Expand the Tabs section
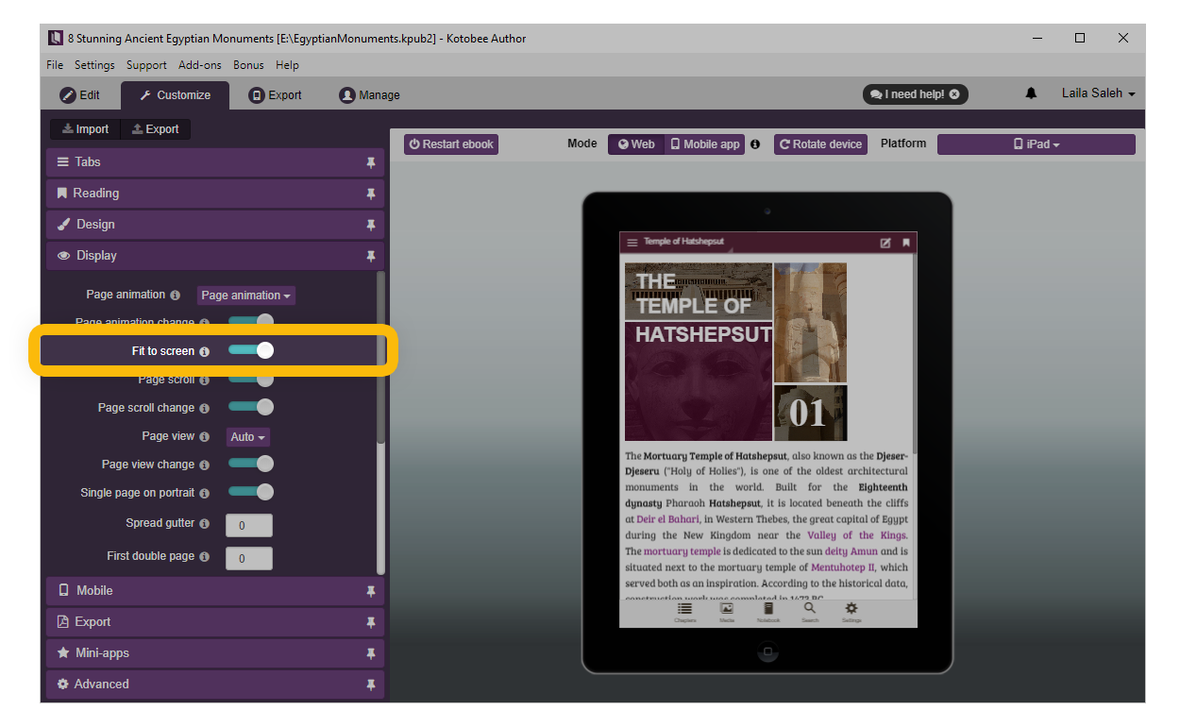1180x727 pixels. click(215, 162)
